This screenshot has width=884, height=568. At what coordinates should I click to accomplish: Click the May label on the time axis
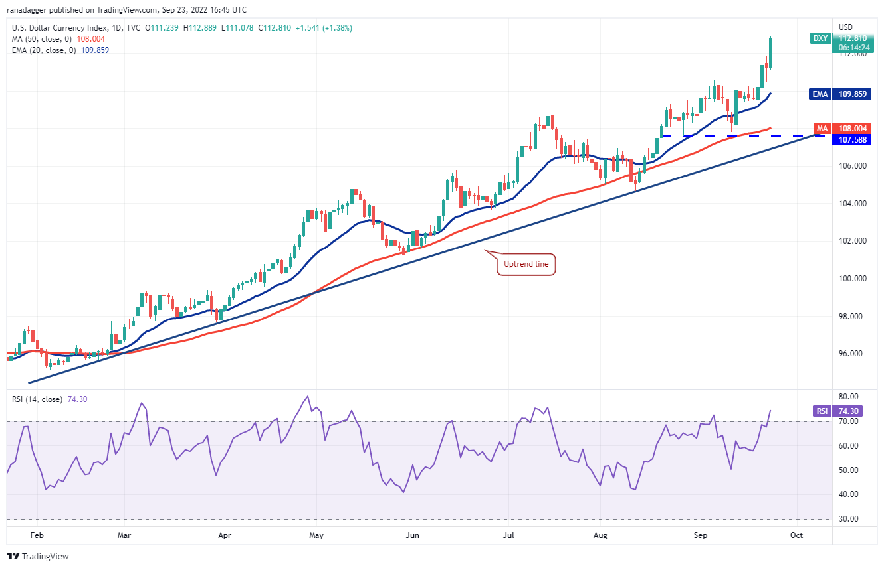tap(316, 534)
